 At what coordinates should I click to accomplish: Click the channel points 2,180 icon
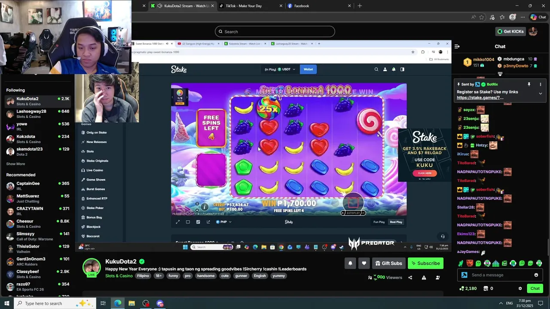point(462,288)
